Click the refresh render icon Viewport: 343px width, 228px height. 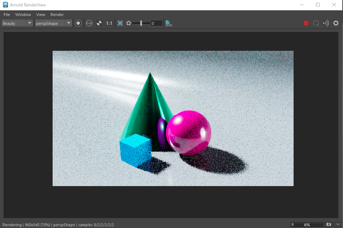point(316,23)
